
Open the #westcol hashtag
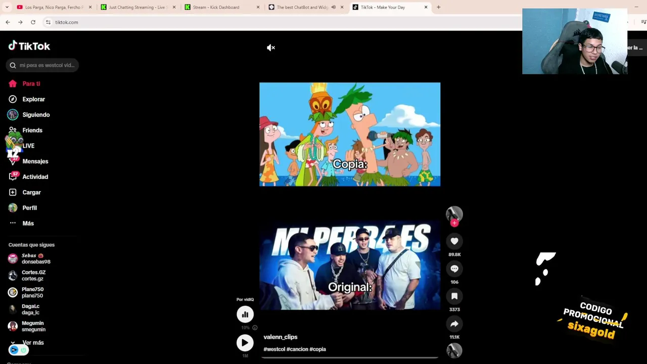click(x=274, y=349)
